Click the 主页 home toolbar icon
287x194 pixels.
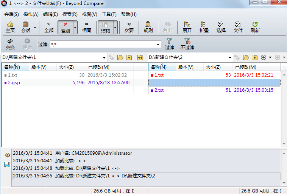[10, 27]
